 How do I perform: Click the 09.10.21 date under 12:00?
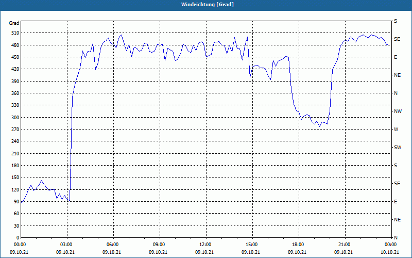(204, 252)
